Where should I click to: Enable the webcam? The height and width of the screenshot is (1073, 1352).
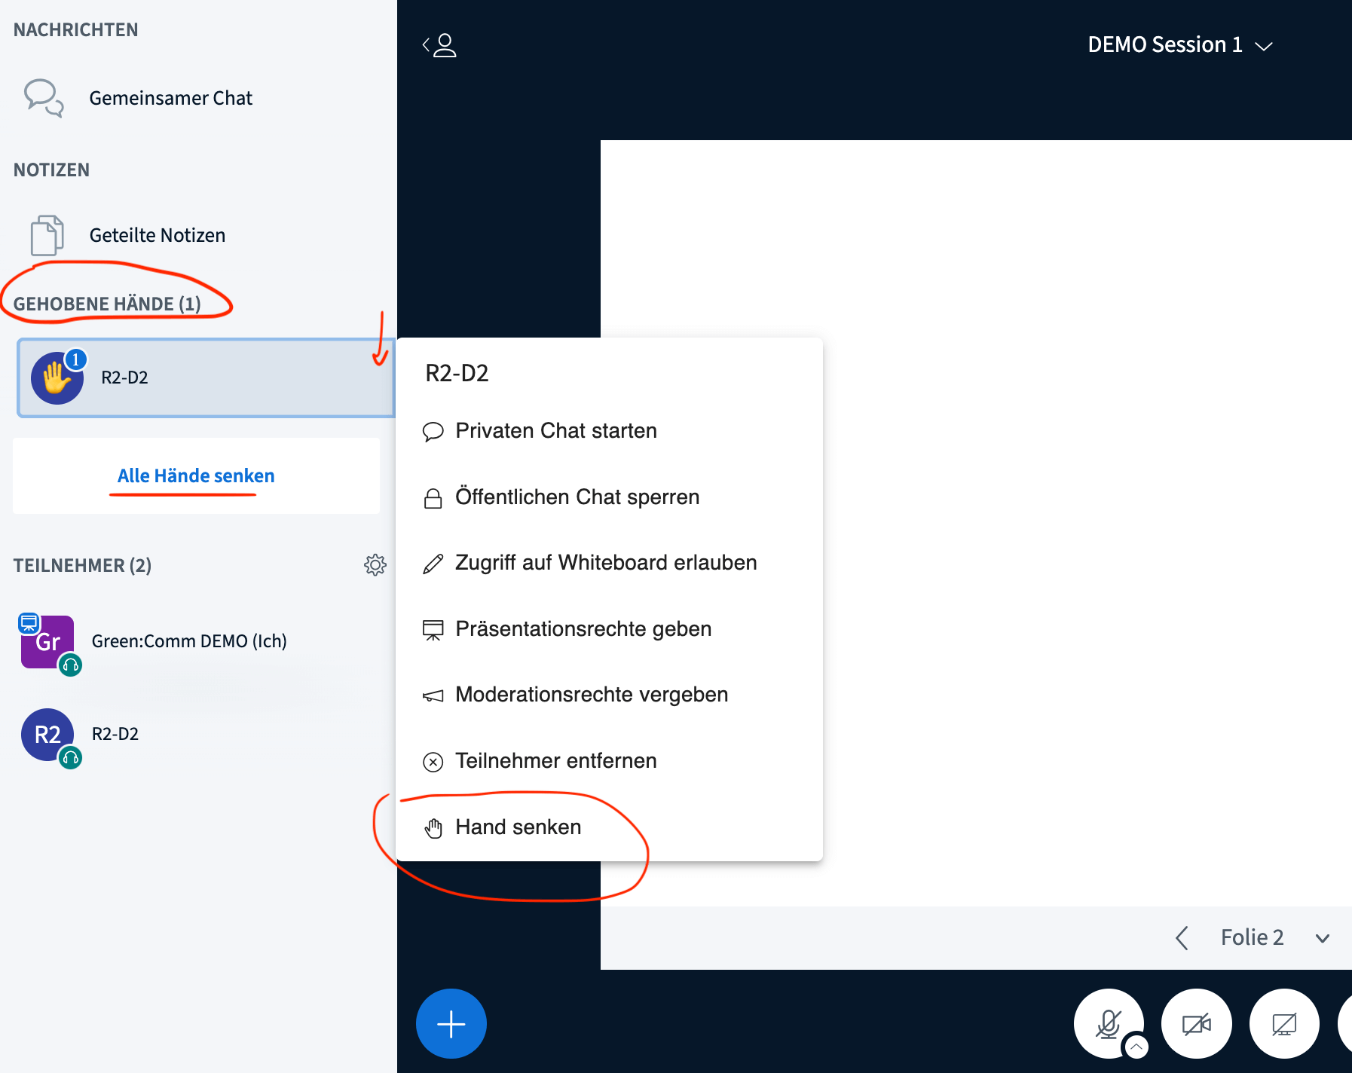click(x=1197, y=1023)
